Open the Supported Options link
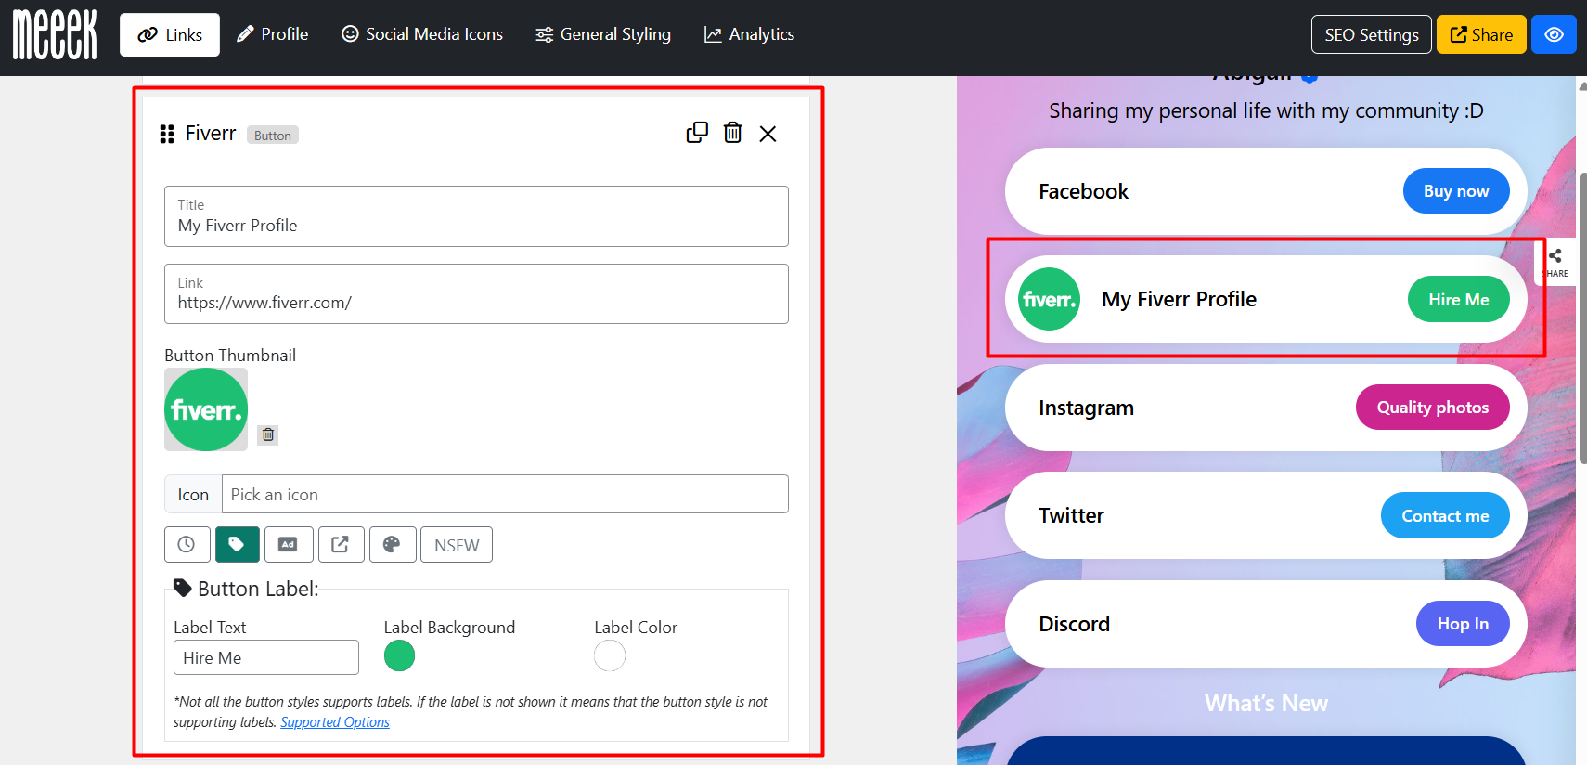The width and height of the screenshot is (1587, 765). point(335,722)
